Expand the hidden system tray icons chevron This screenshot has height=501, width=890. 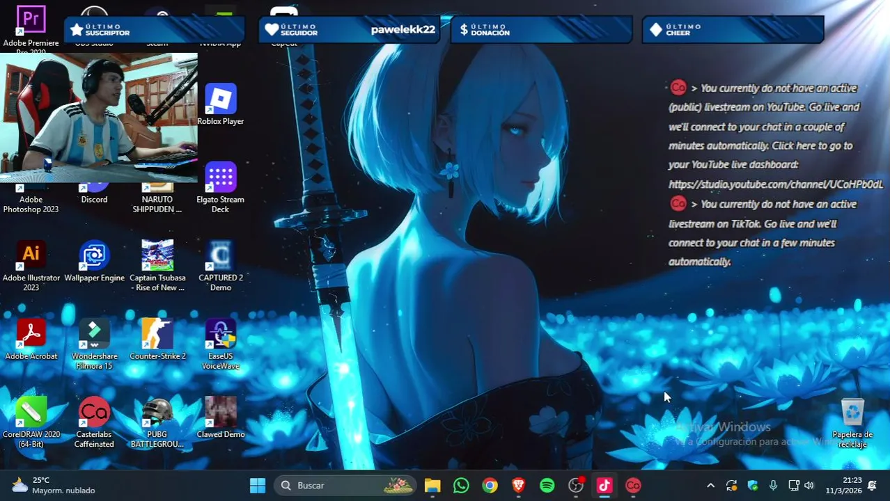click(x=710, y=485)
